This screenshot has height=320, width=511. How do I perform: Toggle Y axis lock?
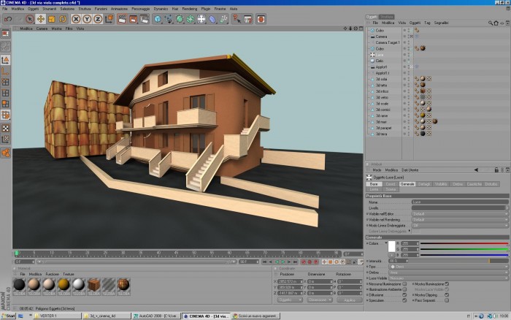pos(87,19)
